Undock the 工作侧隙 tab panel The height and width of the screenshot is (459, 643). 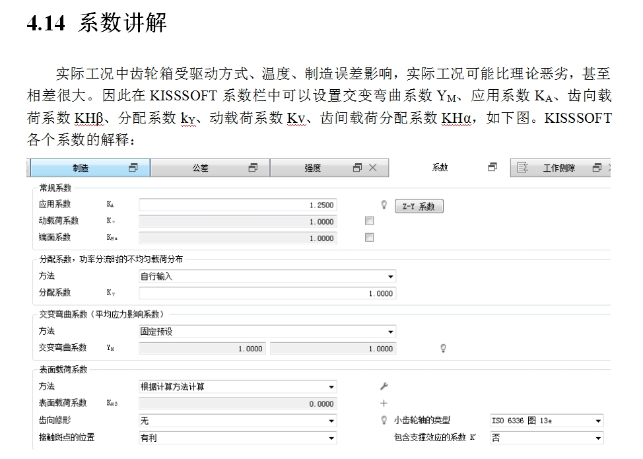point(597,167)
